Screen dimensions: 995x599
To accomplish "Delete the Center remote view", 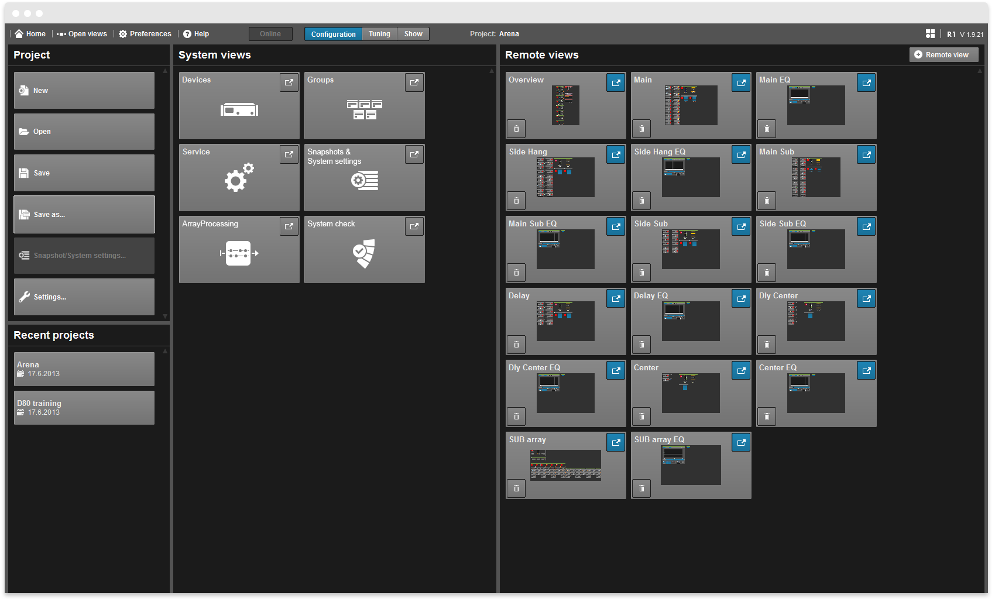I will pos(641,416).
